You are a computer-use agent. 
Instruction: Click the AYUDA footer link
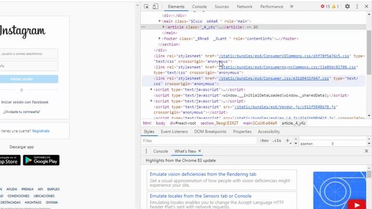tap(12, 189)
